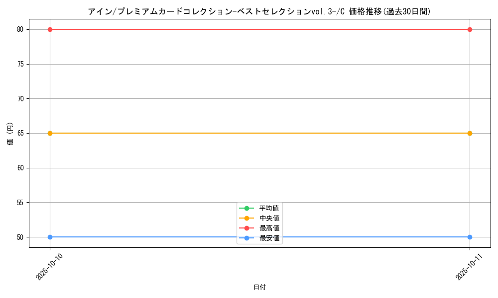Image resolution: width=498 pixels, height=298 pixels.
Task: Click the orange median point on 2025-10-11
Action: [470, 133]
